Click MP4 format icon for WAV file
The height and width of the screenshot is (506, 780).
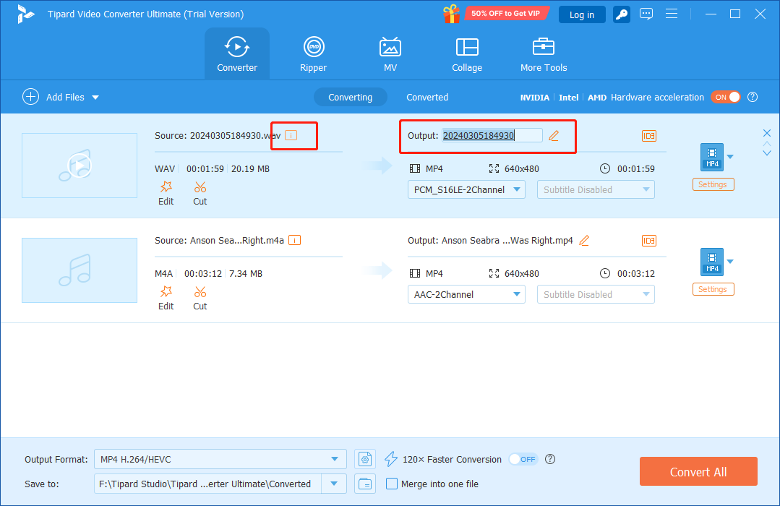712,158
